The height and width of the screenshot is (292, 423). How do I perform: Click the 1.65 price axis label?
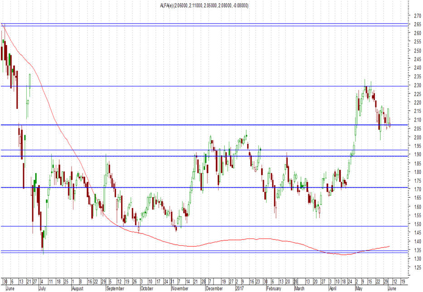(x=418, y=198)
